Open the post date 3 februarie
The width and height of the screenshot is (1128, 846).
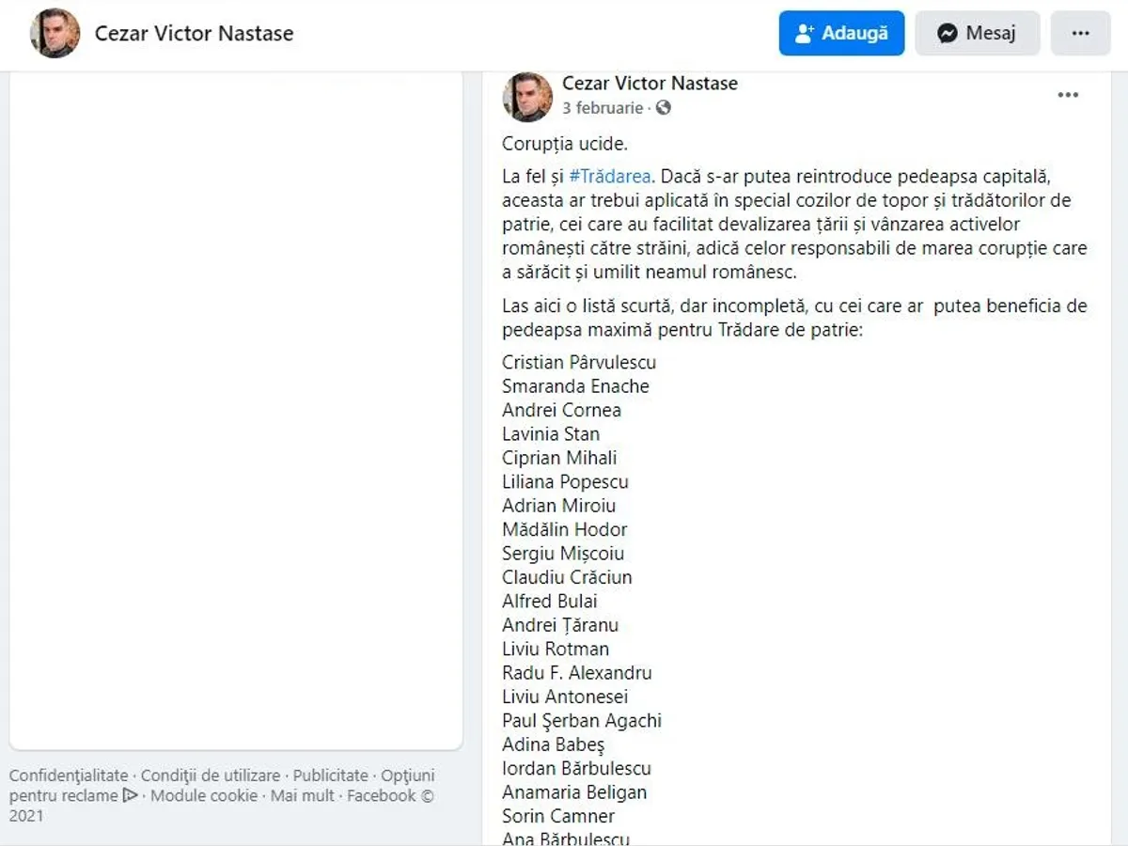pyautogui.click(x=603, y=108)
